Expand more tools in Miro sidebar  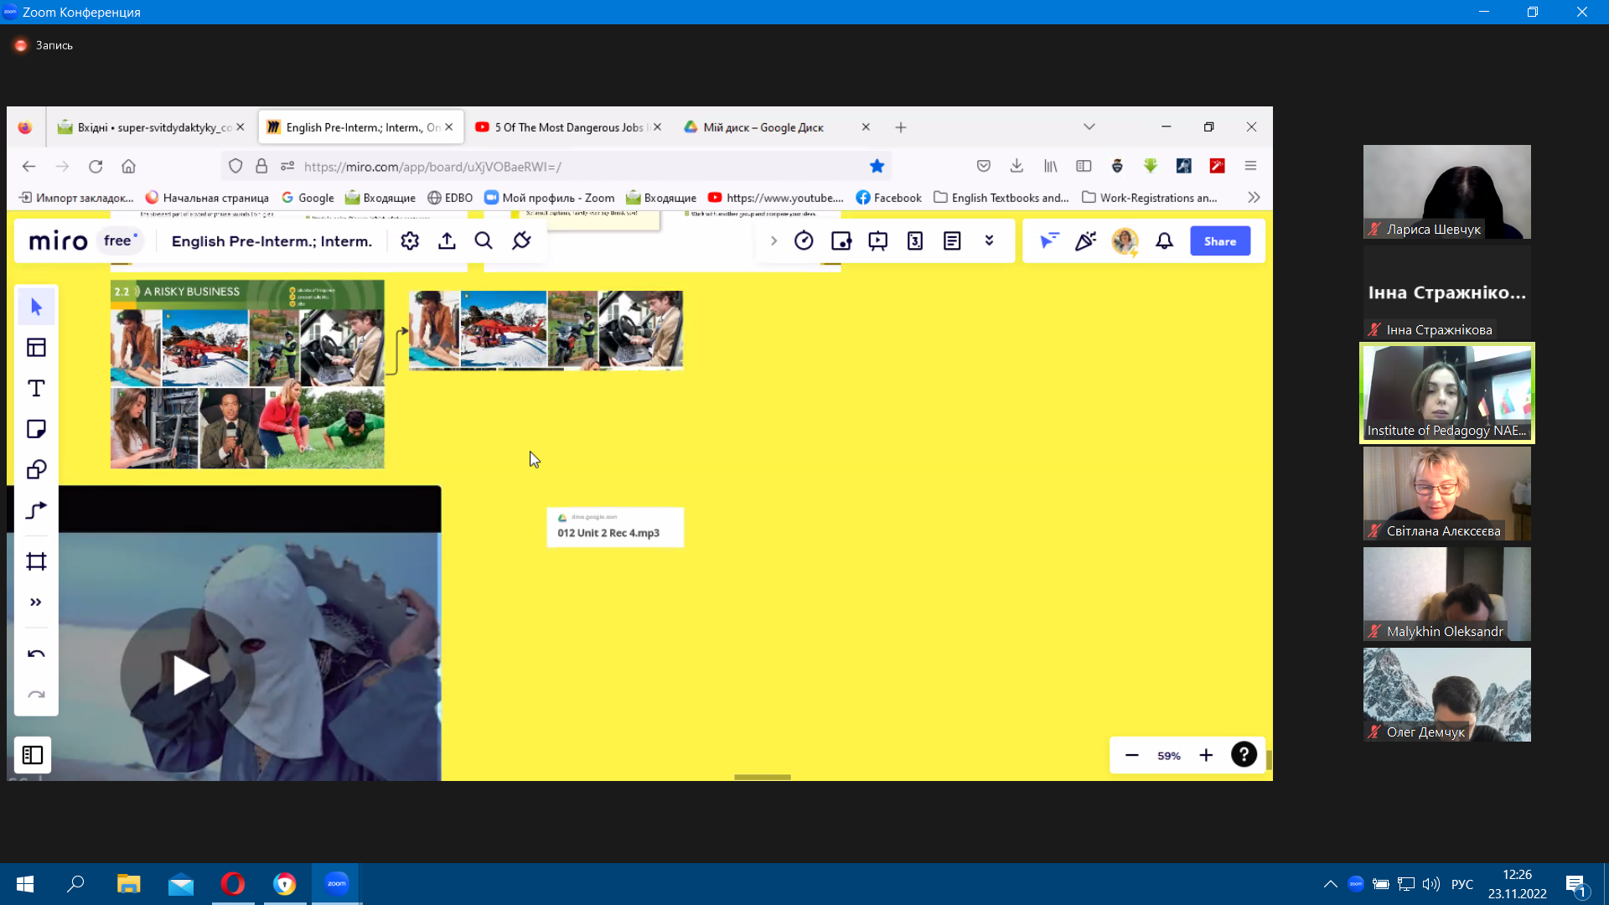(36, 602)
